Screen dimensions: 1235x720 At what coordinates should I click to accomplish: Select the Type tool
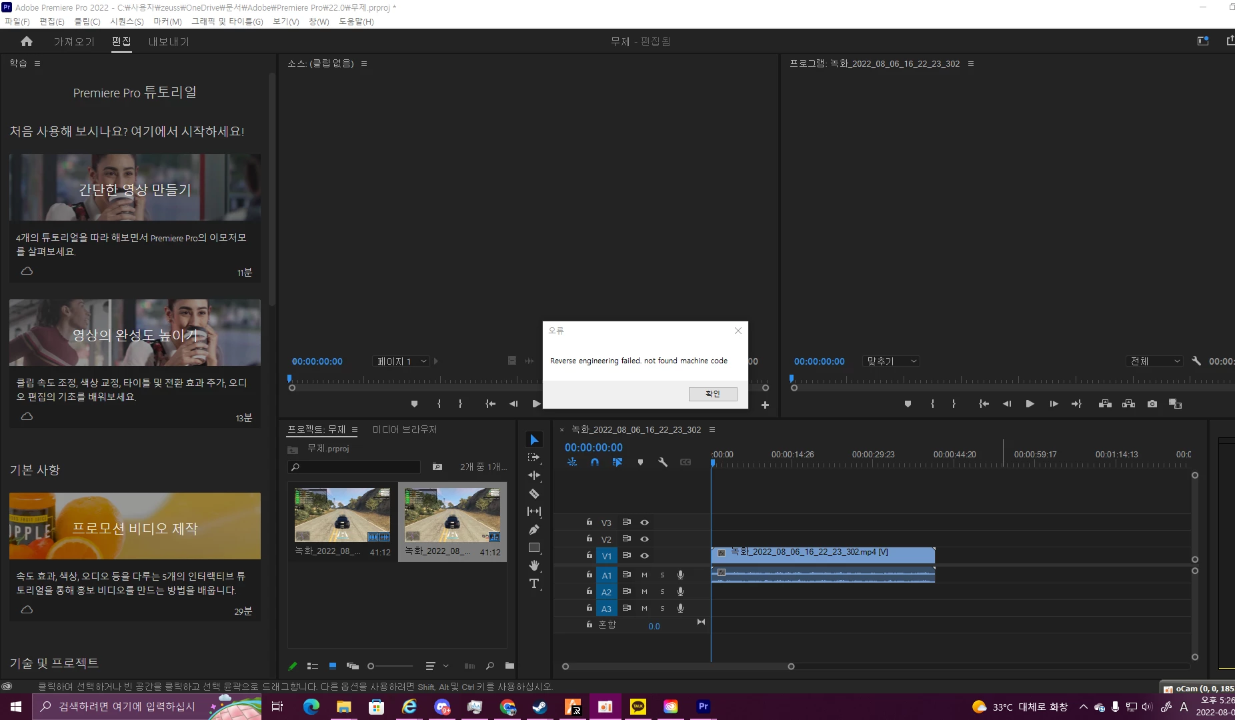534,583
